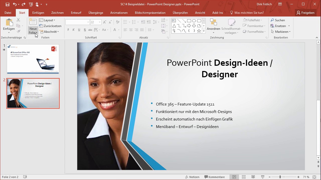Copy format with the format painter brush
Screen dimensions: 321x180
coord(18,31)
